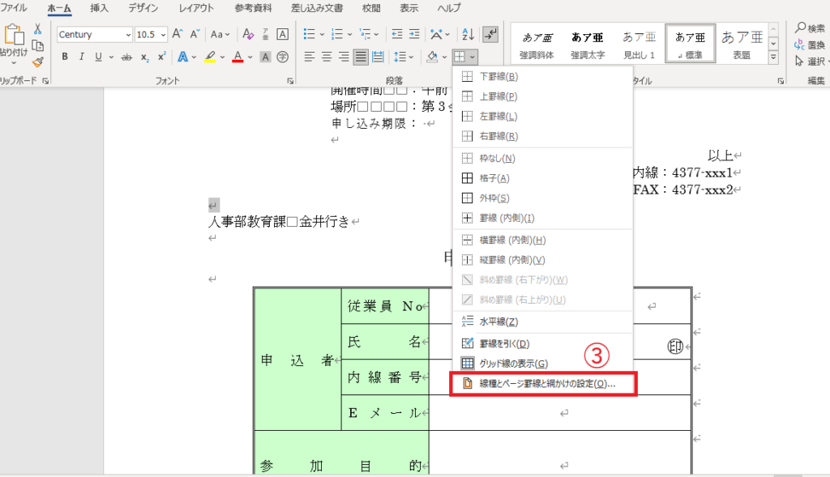Click the distributed alignment icon
This screenshot has width=830, height=477.
(x=378, y=57)
